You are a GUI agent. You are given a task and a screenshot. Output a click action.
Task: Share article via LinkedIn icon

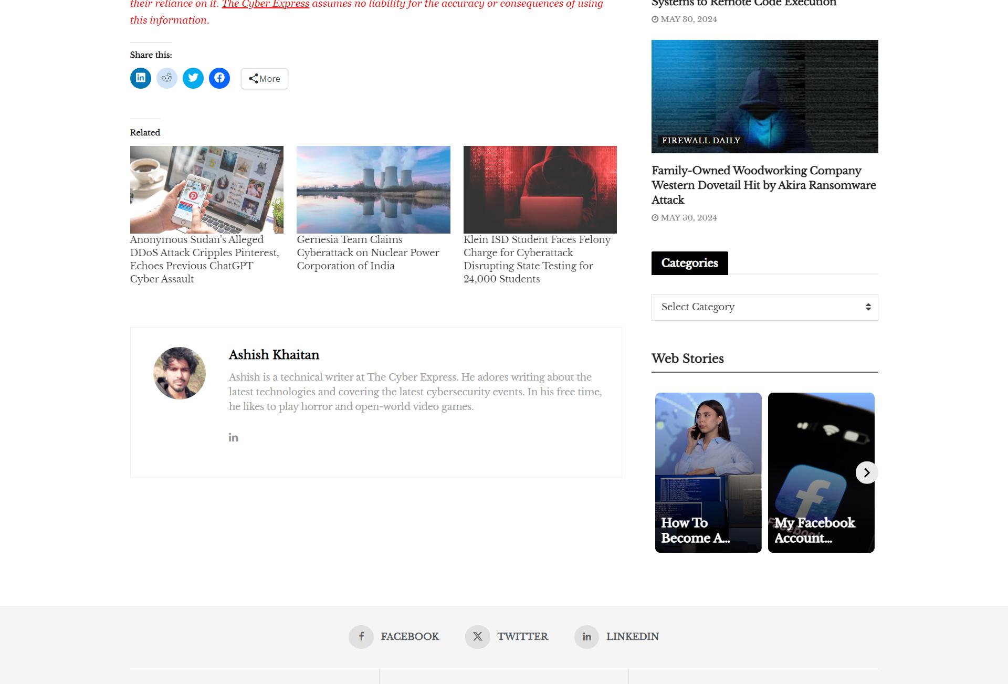tap(141, 78)
